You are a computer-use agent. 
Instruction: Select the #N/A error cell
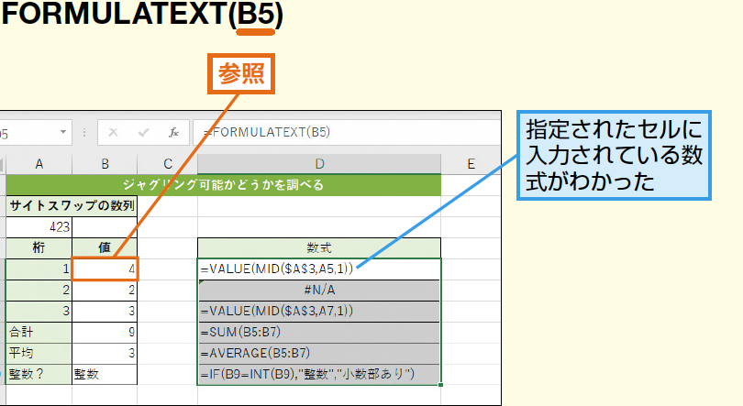click(x=319, y=291)
